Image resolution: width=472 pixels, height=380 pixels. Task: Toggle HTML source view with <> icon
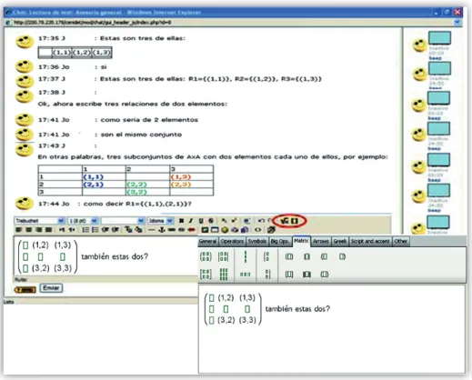pyautogui.click(x=257, y=230)
